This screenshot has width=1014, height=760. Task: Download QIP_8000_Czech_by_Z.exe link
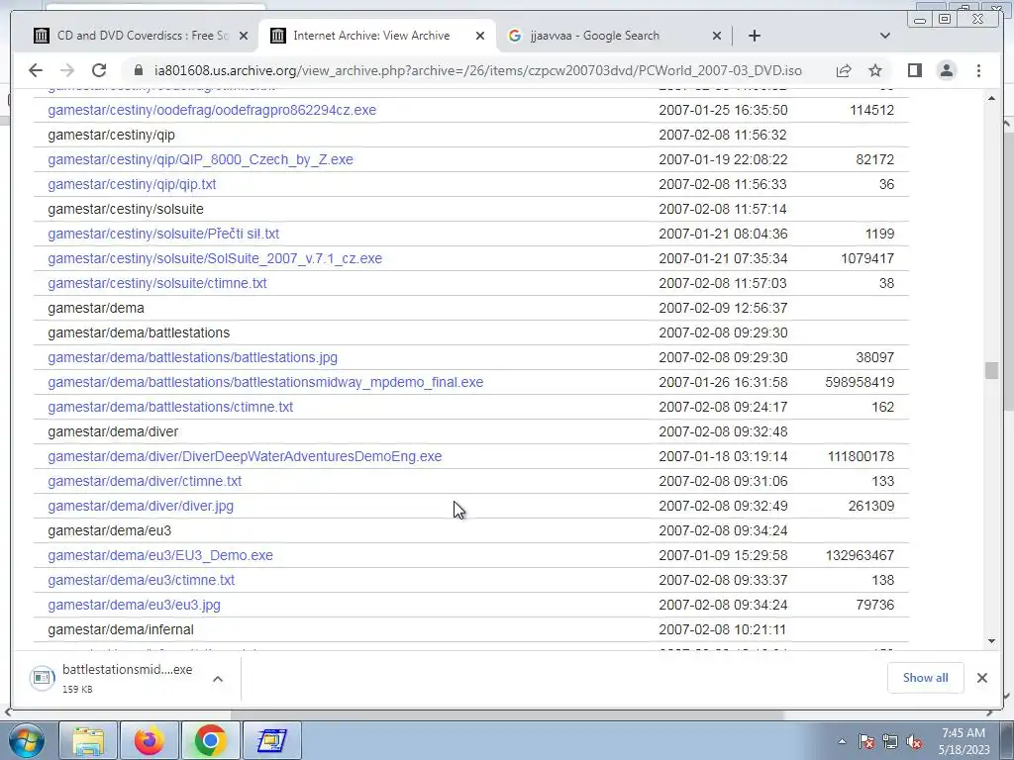(x=200, y=159)
